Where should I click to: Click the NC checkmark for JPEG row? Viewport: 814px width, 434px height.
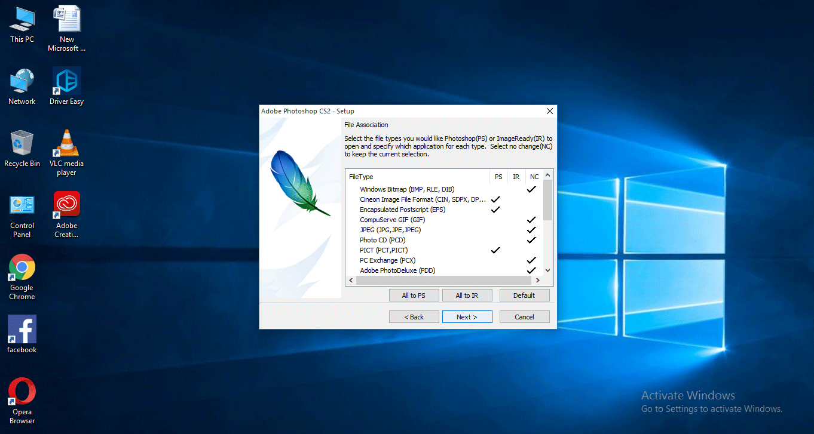pos(531,230)
